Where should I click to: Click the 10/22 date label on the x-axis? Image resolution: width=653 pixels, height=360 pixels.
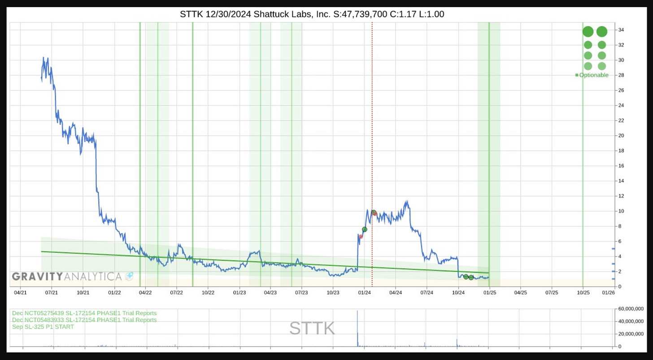208,292
